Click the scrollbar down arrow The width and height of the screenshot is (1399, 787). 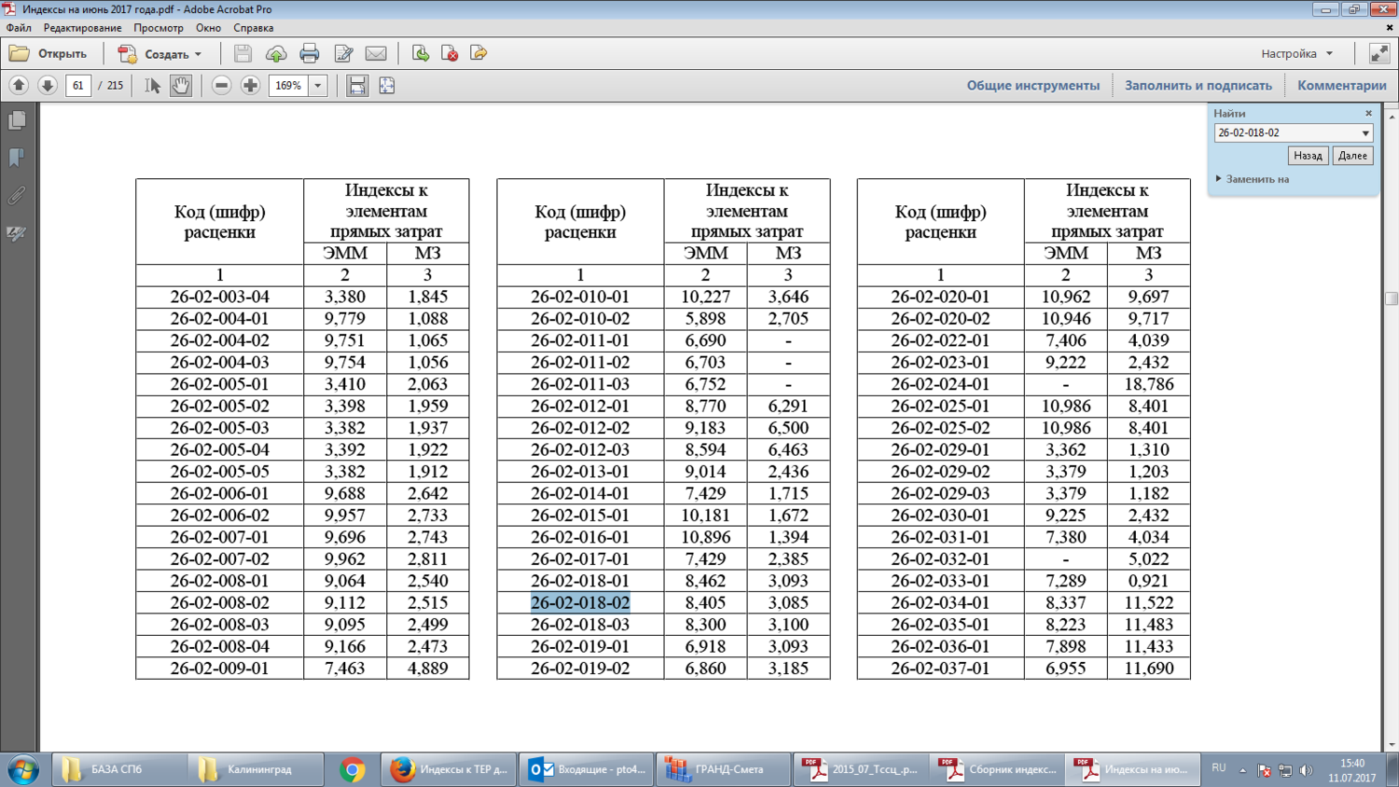tap(1392, 744)
